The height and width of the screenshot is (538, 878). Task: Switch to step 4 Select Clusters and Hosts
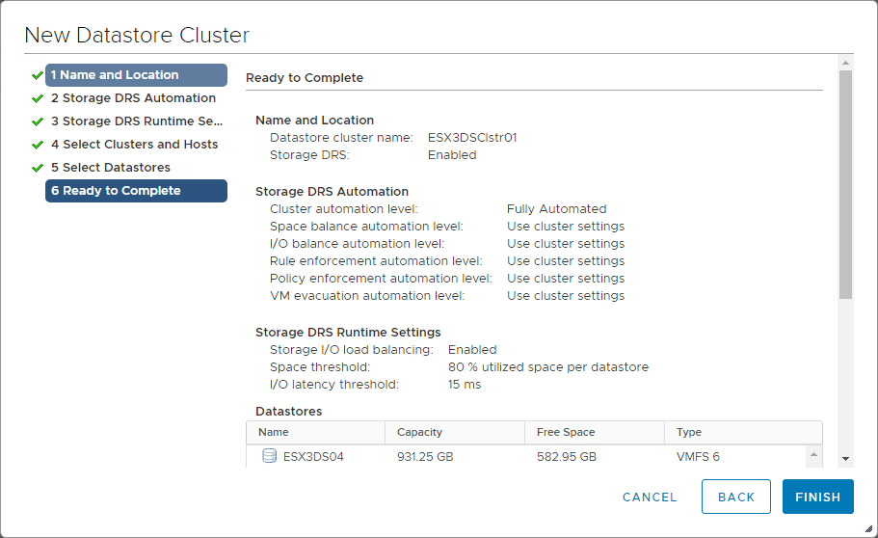pos(135,145)
